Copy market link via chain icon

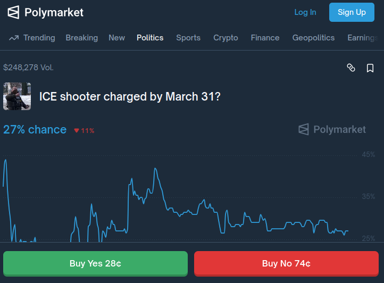coord(351,68)
